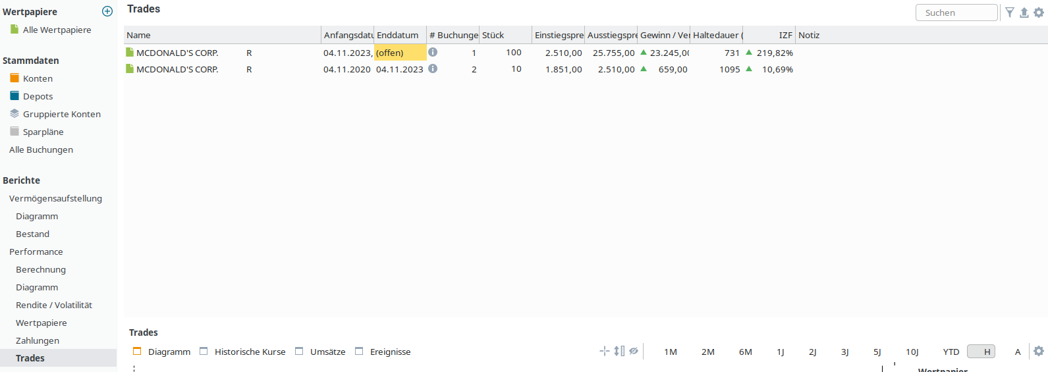Open Alle Buchungen in sidebar
The width and height of the screenshot is (1048, 372).
click(x=41, y=149)
